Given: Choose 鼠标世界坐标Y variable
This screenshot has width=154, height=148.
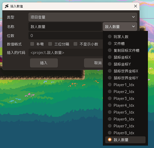Looking at the screenshot, I should point(125,78).
